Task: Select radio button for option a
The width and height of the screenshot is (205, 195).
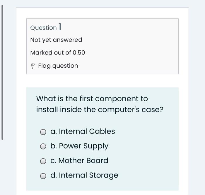Action: point(43,132)
